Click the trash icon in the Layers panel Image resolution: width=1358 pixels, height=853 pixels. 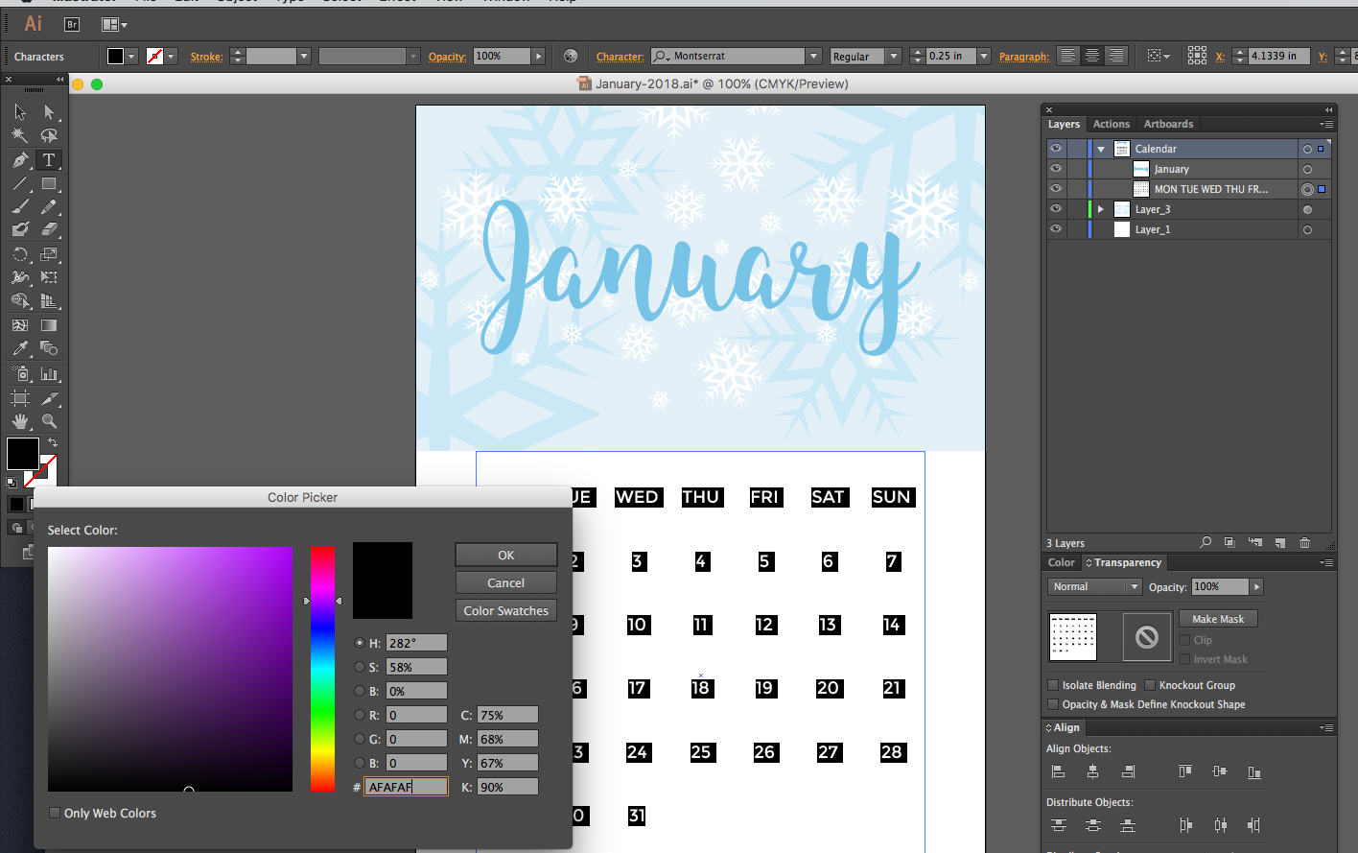coord(1304,543)
